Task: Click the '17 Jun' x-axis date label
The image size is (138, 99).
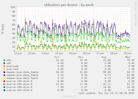Action: pos(100,53)
